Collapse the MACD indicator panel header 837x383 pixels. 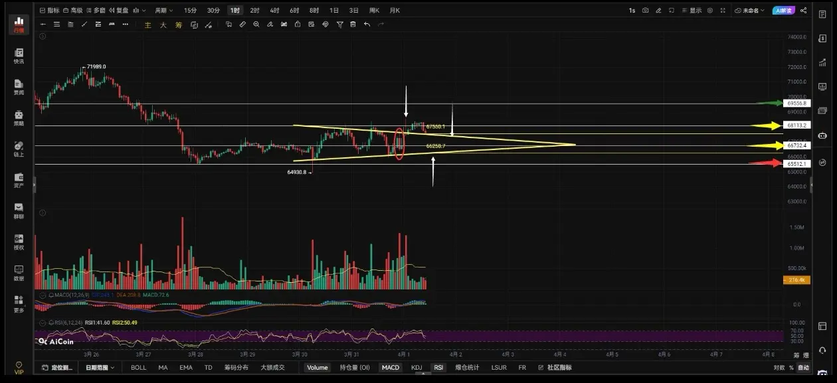[43, 294]
